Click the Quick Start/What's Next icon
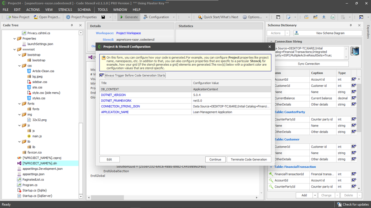 pyautogui.click(x=200, y=17)
